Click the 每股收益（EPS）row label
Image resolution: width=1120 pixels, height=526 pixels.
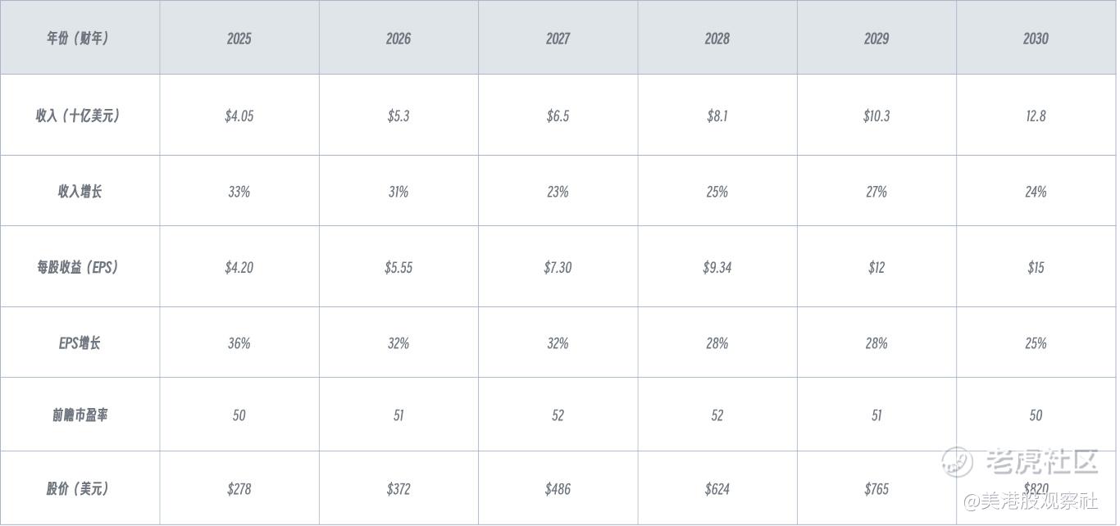pyautogui.click(x=80, y=267)
